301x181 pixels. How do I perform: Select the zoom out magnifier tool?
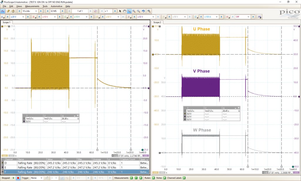(x=139, y=11)
